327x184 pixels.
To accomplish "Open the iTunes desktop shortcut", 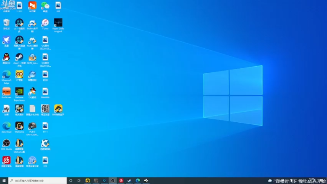I will [x=45, y=24].
